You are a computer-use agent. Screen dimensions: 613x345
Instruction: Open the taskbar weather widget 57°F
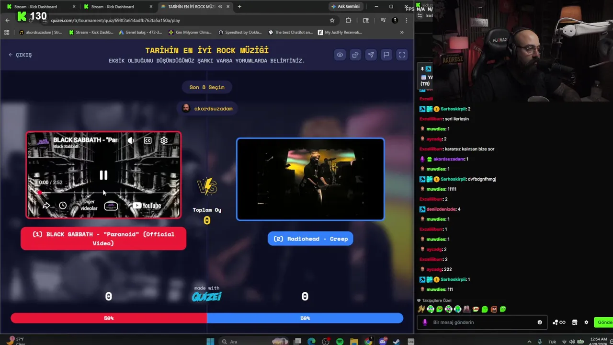coord(16,340)
